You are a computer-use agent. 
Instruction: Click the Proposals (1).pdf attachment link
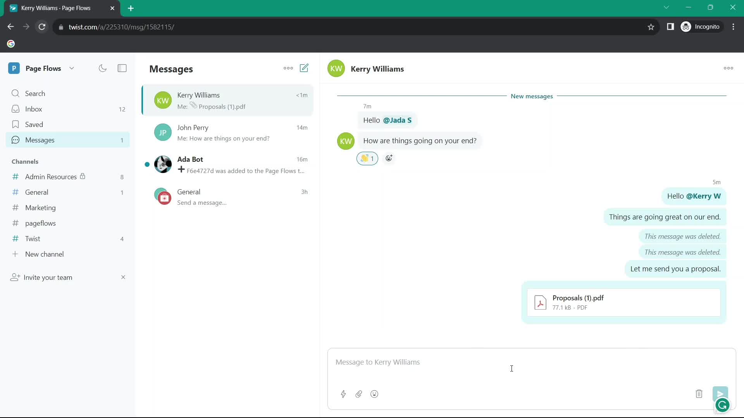[x=577, y=298]
